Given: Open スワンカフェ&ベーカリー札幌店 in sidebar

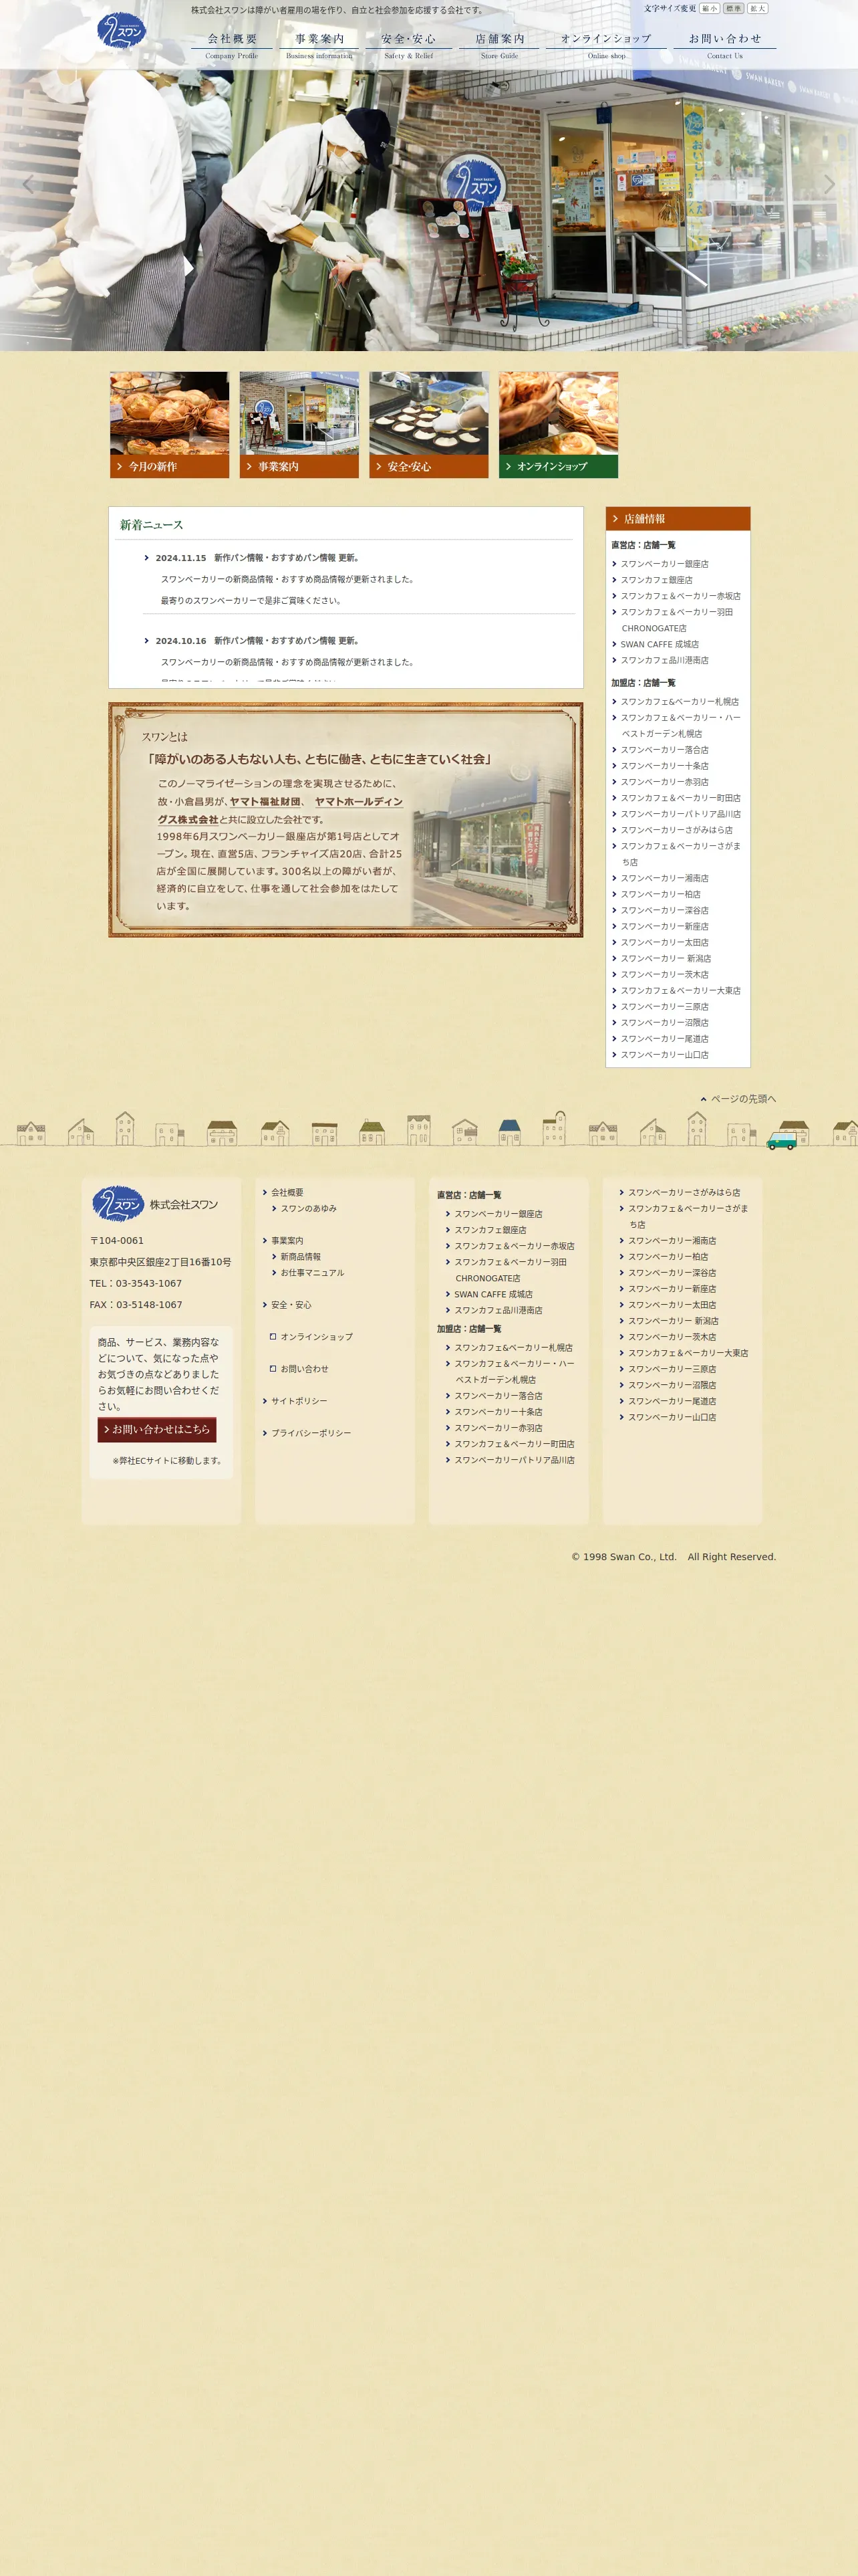Looking at the screenshot, I should click(x=679, y=702).
